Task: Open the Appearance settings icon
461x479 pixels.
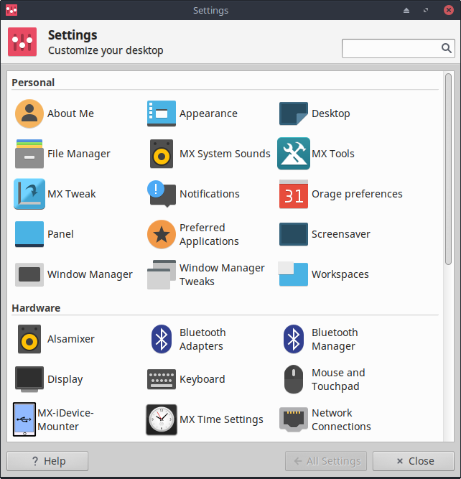Action: 162,113
